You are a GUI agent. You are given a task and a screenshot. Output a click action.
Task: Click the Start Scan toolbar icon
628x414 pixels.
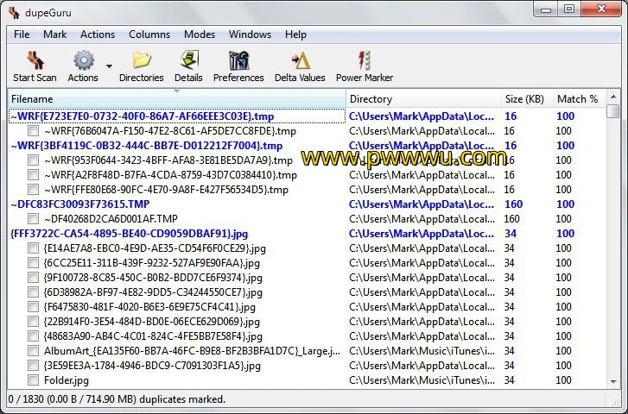point(35,60)
